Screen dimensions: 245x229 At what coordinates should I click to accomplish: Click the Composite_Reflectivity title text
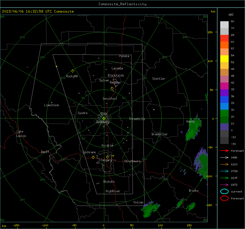point(122,4)
